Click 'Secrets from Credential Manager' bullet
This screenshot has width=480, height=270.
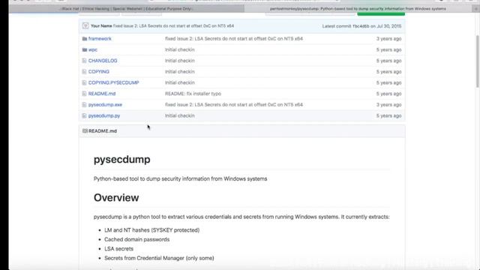click(x=159, y=258)
